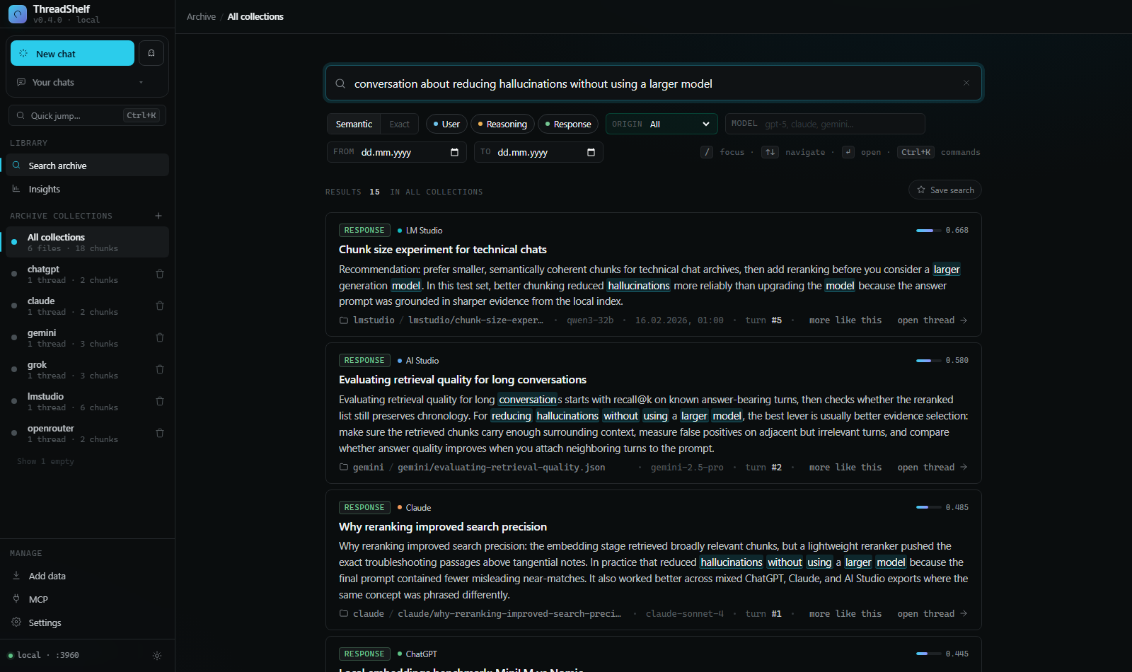Open thread for Evaluating retrieval quality result
This screenshot has width=1132, height=672.
932,468
